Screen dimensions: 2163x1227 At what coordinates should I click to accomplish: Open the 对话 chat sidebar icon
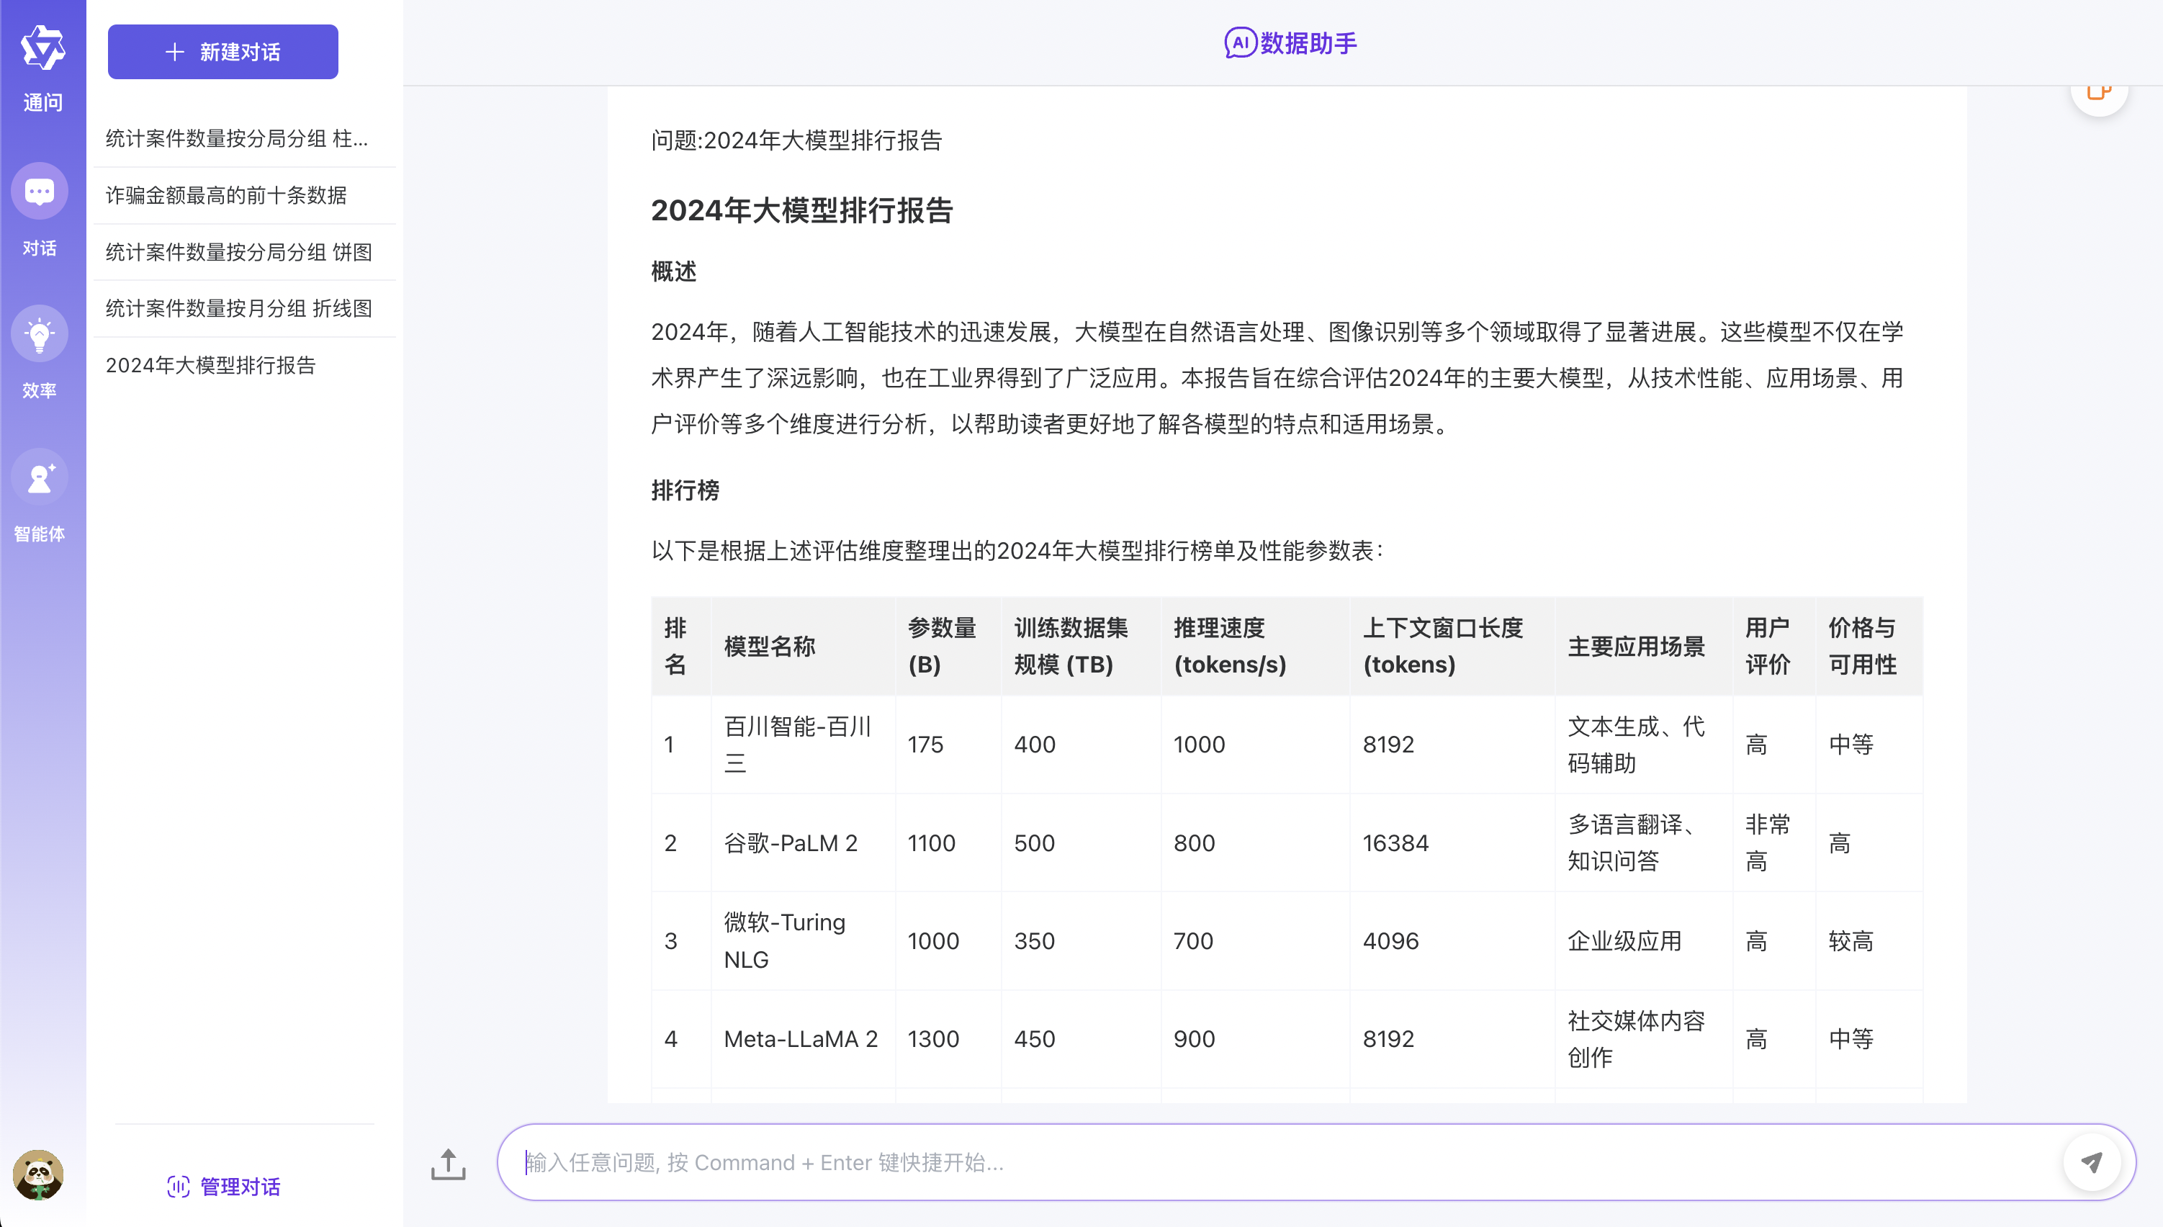coord(40,192)
